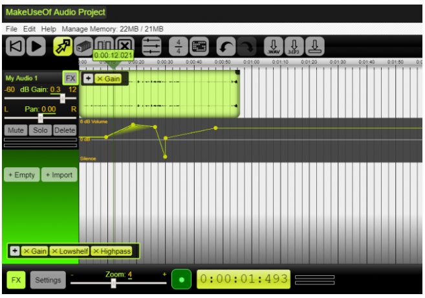Click the dB Gain value 0.3
Screen dimensions: 425x298
[55, 89]
